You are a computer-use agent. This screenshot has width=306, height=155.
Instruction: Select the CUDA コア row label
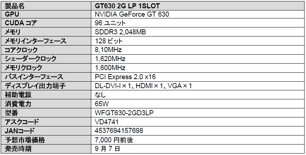pyautogui.click(x=20, y=23)
